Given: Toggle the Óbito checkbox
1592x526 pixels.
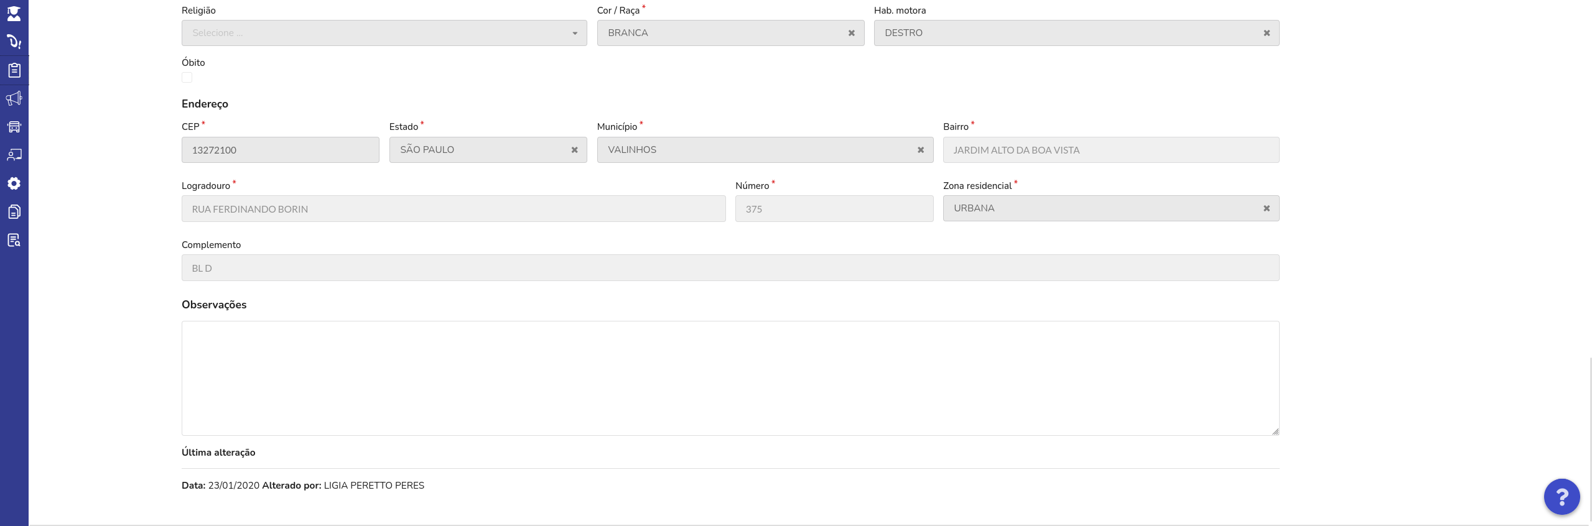Looking at the screenshot, I should coord(187,78).
